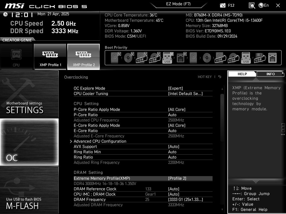Select the legacy CD/DVD boot device
This screenshot has height=214, width=286.
coord(207,58)
